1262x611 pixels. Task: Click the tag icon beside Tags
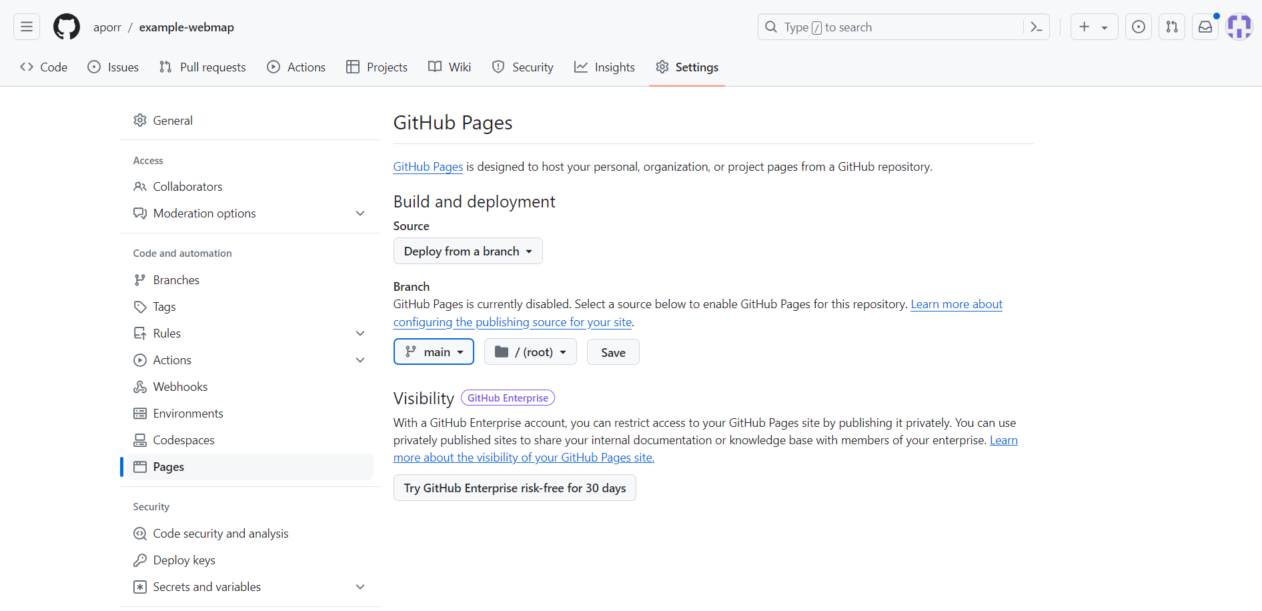pyautogui.click(x=140, y=307)
